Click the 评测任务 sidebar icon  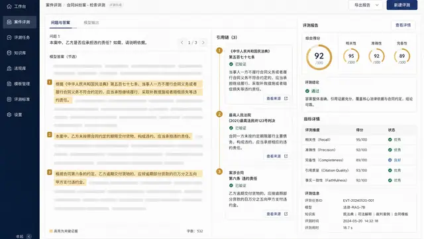pos(9,37)
